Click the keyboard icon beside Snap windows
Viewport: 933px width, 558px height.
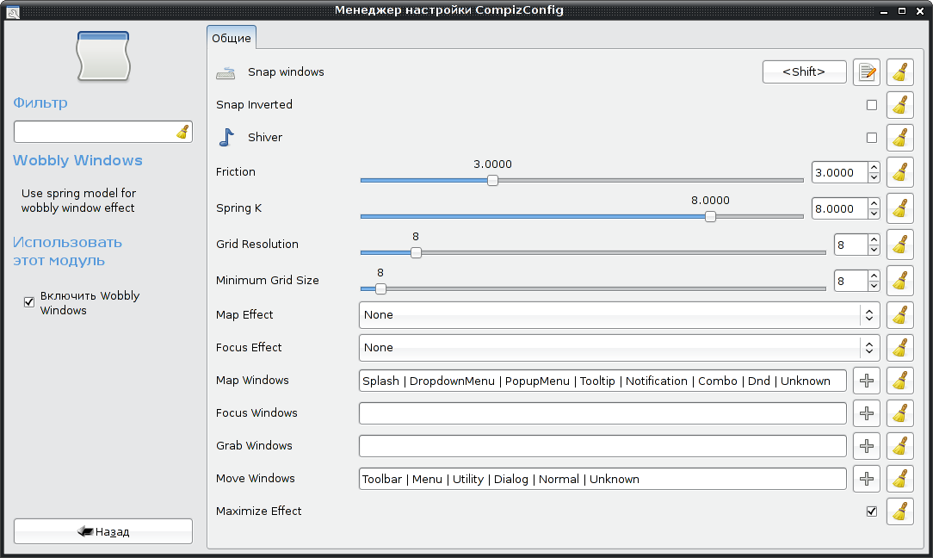click(x=226, y=72)
